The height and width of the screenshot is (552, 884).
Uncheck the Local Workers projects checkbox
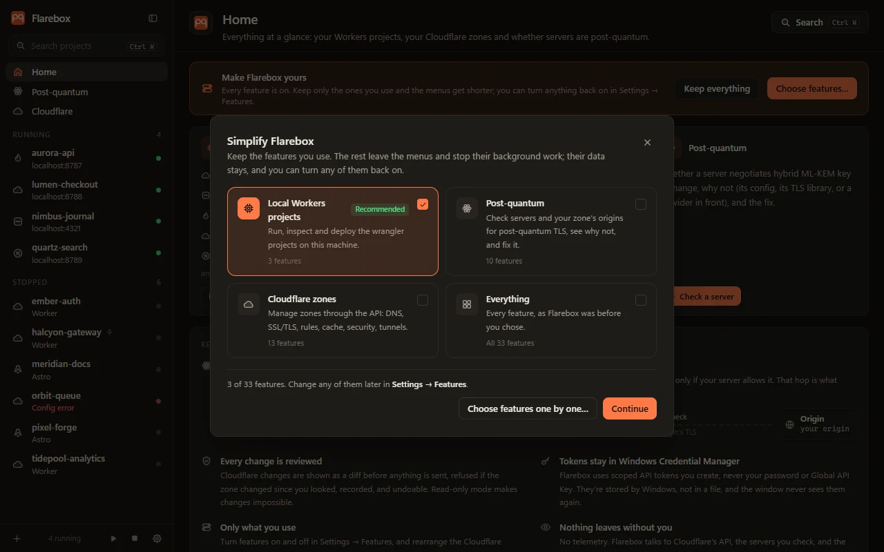[423, 204]
